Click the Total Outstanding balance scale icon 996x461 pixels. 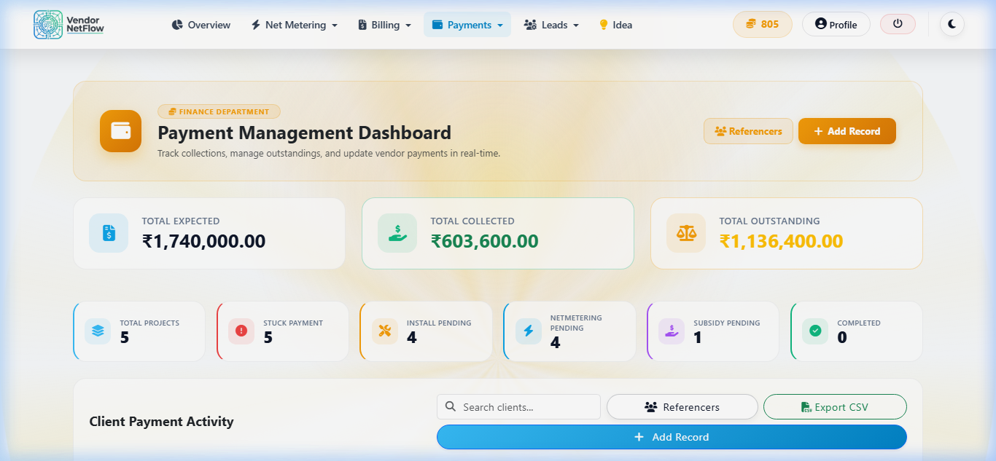[x=686, y=233]
